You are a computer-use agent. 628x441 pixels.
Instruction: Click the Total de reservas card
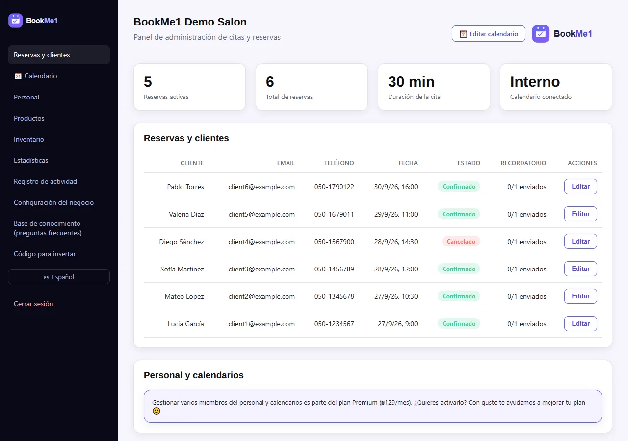(312, 87)
